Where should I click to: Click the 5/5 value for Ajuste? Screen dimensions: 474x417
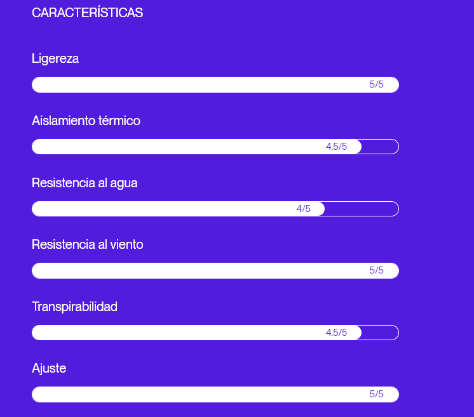coord(377,394)
